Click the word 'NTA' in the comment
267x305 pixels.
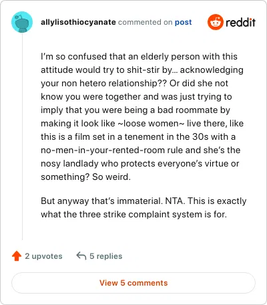[175, 201]
